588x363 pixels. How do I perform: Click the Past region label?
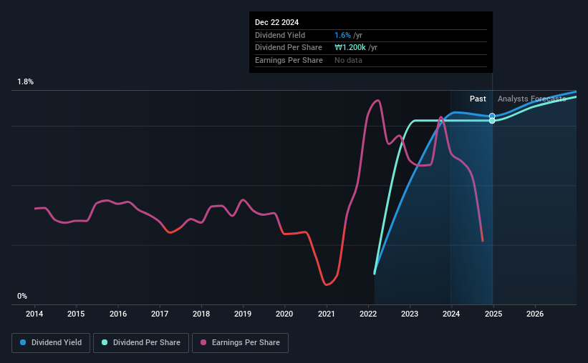pos(478,99)
